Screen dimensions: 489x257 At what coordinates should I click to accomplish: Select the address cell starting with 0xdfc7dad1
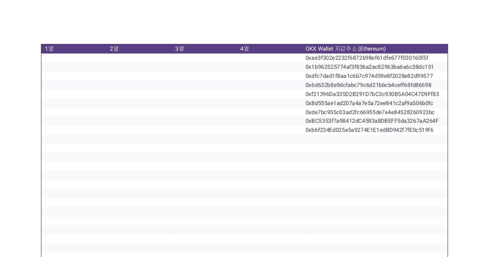(369, 76)
